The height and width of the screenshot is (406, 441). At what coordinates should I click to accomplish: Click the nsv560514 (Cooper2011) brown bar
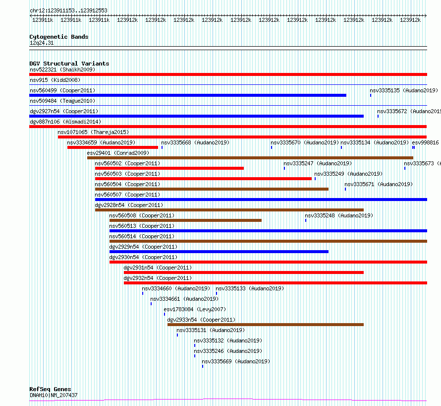coord(268,241)
